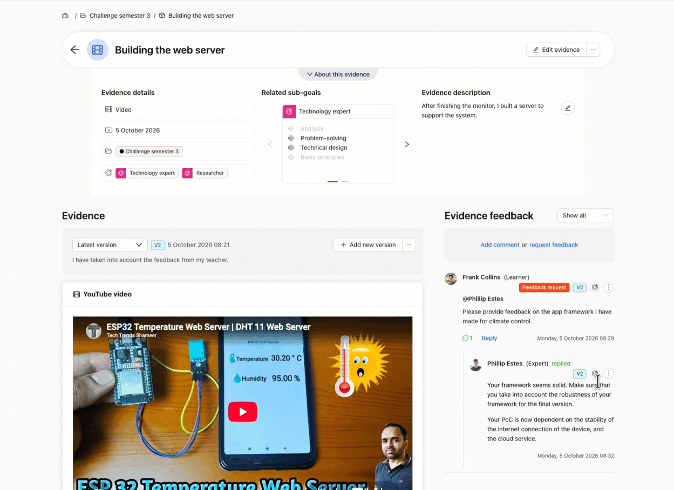
Task: Click the second carousel page indicator
Action: coord(345,181)
